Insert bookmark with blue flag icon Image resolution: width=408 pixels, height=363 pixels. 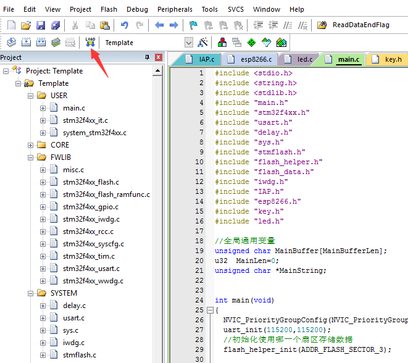pos(193,25)
